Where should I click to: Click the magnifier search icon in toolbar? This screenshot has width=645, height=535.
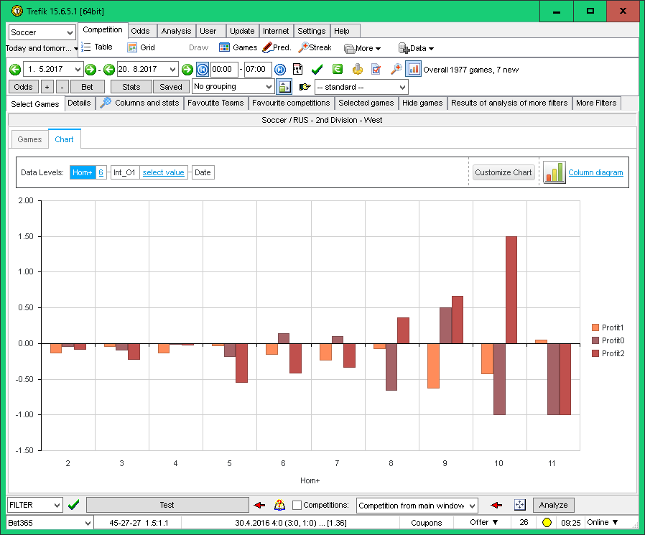396,70
